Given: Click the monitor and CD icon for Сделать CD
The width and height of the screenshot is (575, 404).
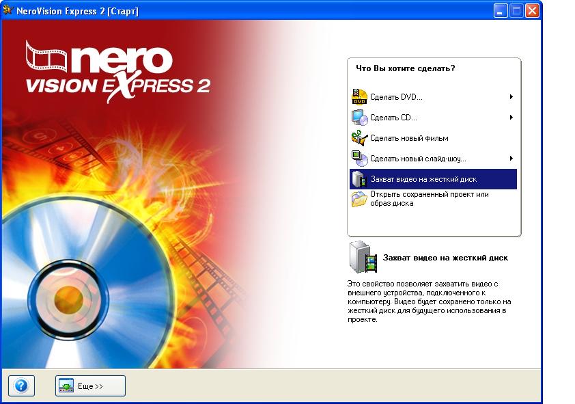Looking at the screenshot, I should [359, 118].
